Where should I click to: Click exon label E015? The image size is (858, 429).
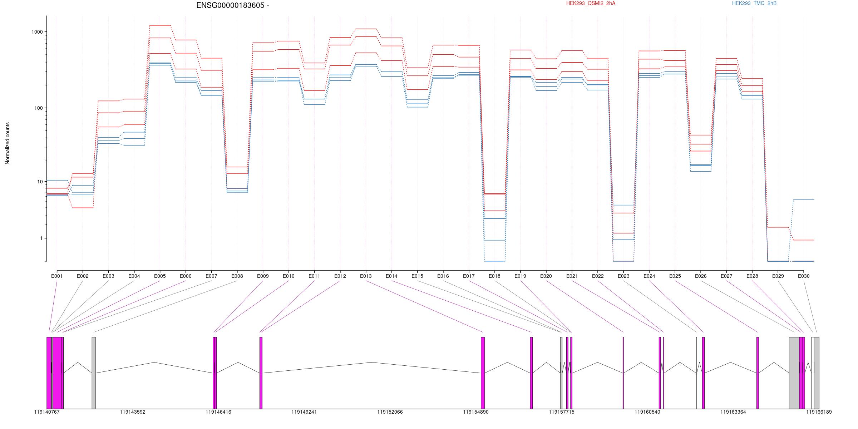[x=417, y=276]
